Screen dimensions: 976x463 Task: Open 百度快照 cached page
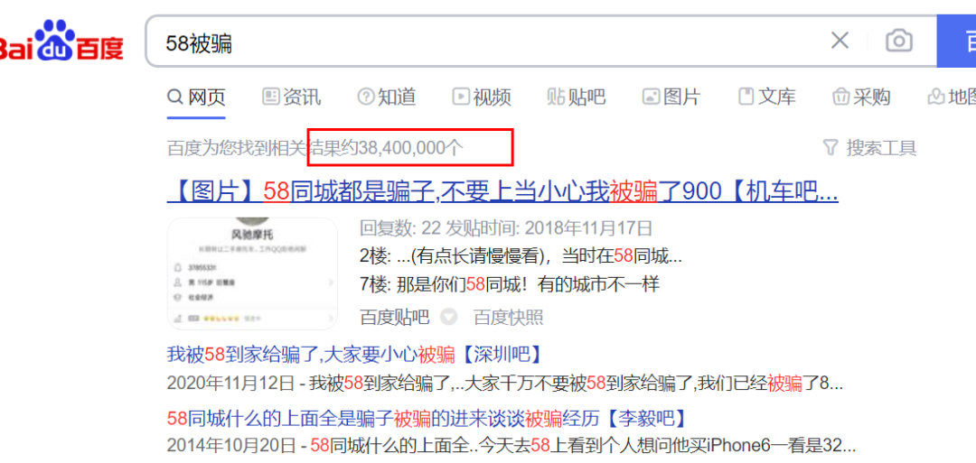508,318
